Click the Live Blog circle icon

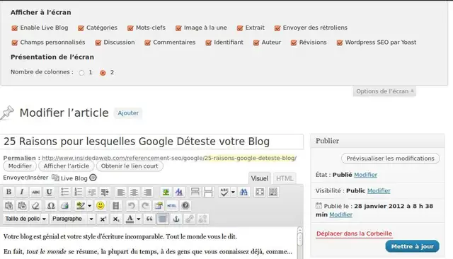click(93, 178)
